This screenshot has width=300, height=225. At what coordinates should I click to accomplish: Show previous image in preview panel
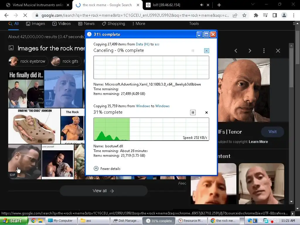click(x=236, y=51)
